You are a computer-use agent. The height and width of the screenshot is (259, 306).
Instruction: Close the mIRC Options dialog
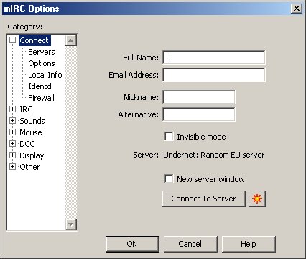(297, 9)
